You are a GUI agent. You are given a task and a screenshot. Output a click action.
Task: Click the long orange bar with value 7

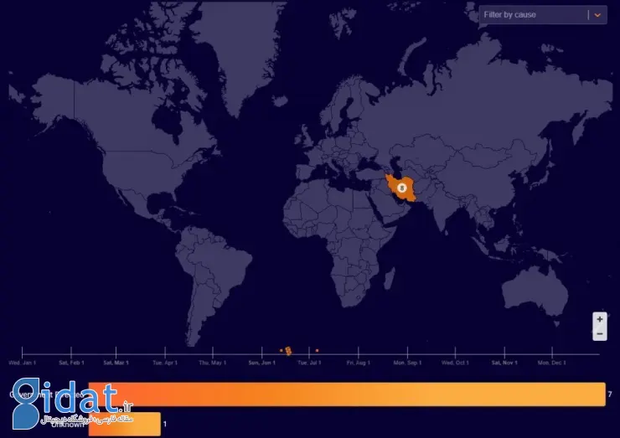[346, 394]
